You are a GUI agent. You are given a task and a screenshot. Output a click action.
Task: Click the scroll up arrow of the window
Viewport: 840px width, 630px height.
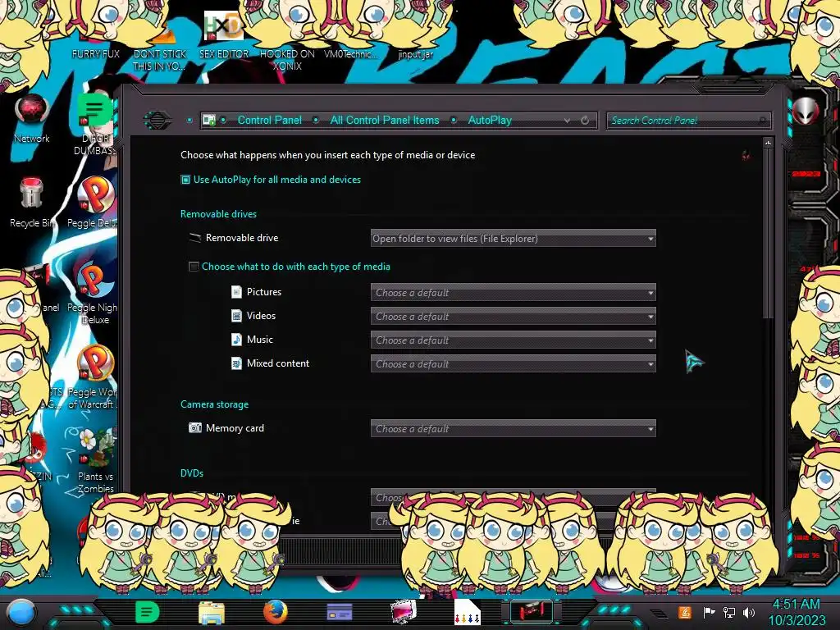(x=768, y=143)
